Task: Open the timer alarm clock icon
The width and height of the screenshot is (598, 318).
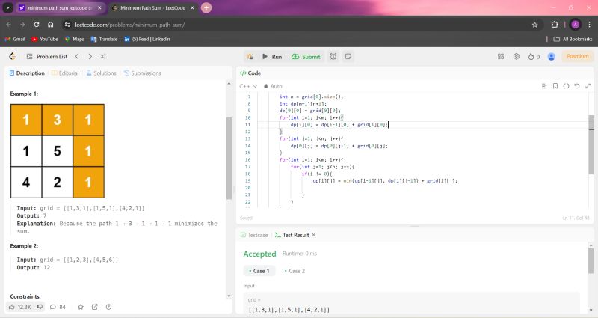Action: [x=333, y=56]
